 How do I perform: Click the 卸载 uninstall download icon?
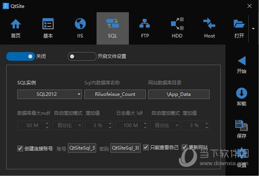[242, 93]
